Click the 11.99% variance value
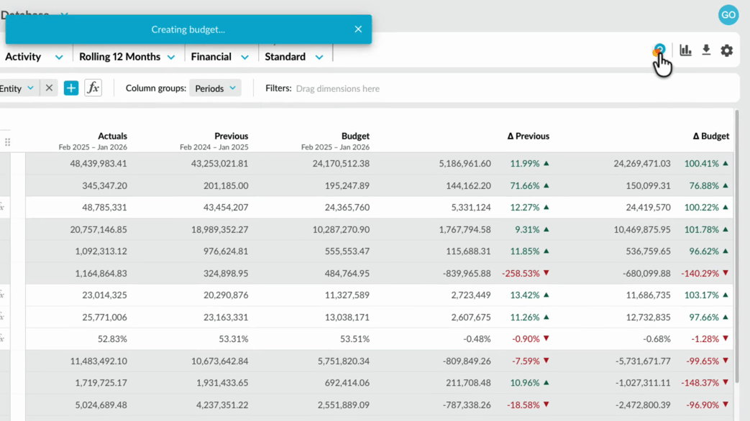The image size is (750, 421). pos(525,163)
